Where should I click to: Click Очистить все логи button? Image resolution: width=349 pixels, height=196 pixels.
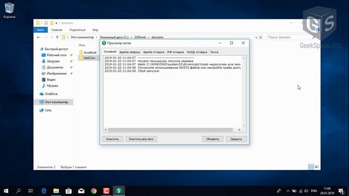click(141, 139)
